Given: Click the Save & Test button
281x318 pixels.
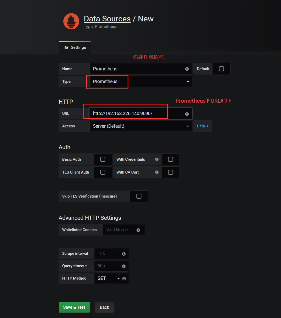Looking at the screenshot, I should [74, 307].
